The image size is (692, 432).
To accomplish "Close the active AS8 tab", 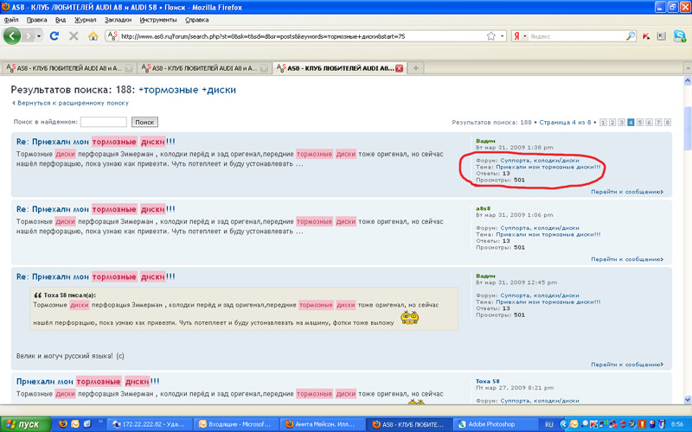I will 399,67.
